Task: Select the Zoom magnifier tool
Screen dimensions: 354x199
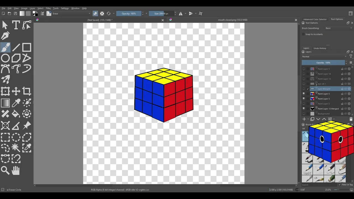Action: (5, 170)
